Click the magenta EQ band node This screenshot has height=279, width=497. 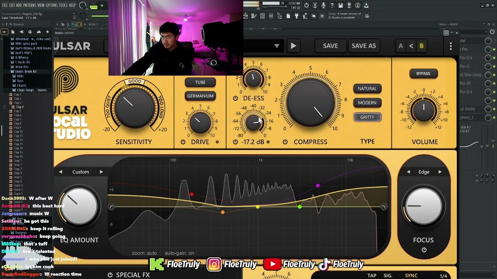click(318, 186)
